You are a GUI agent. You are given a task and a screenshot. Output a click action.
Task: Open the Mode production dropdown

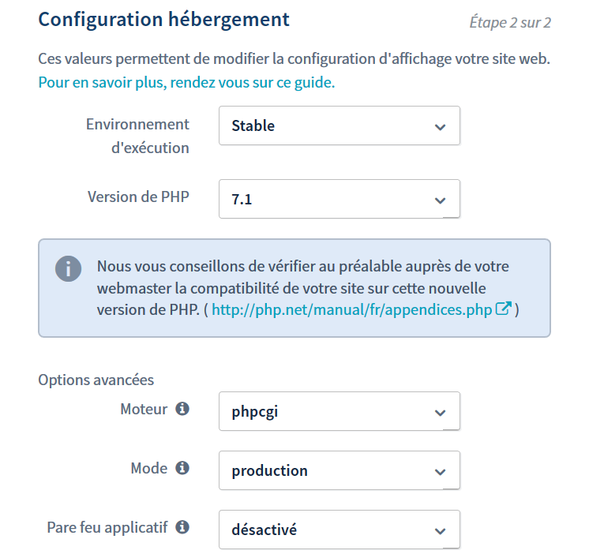tap(339, 470)
